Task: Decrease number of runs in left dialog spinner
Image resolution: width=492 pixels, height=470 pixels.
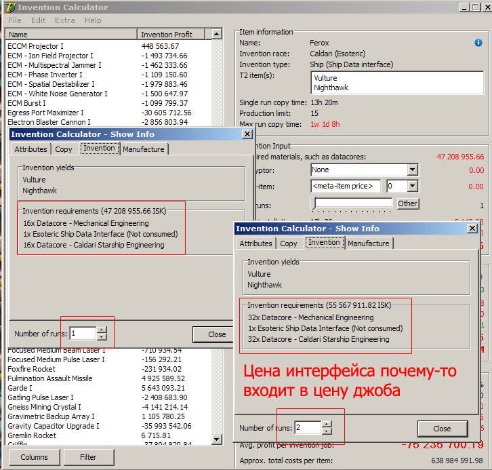Action: (102, 337)
